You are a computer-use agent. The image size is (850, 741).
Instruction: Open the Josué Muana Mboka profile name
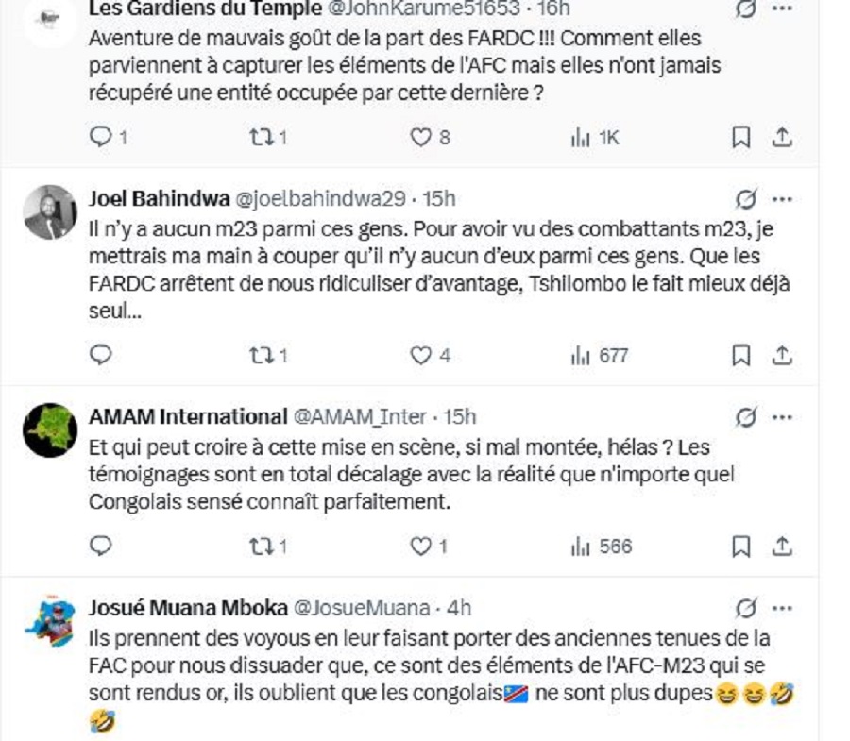click(x=188, y=607)
